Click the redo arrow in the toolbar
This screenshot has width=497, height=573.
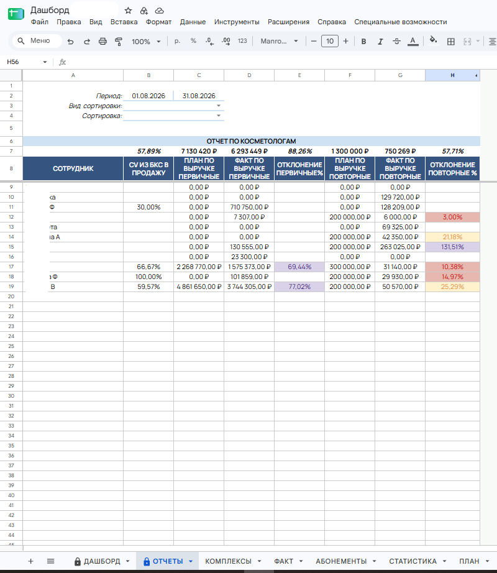87,41
